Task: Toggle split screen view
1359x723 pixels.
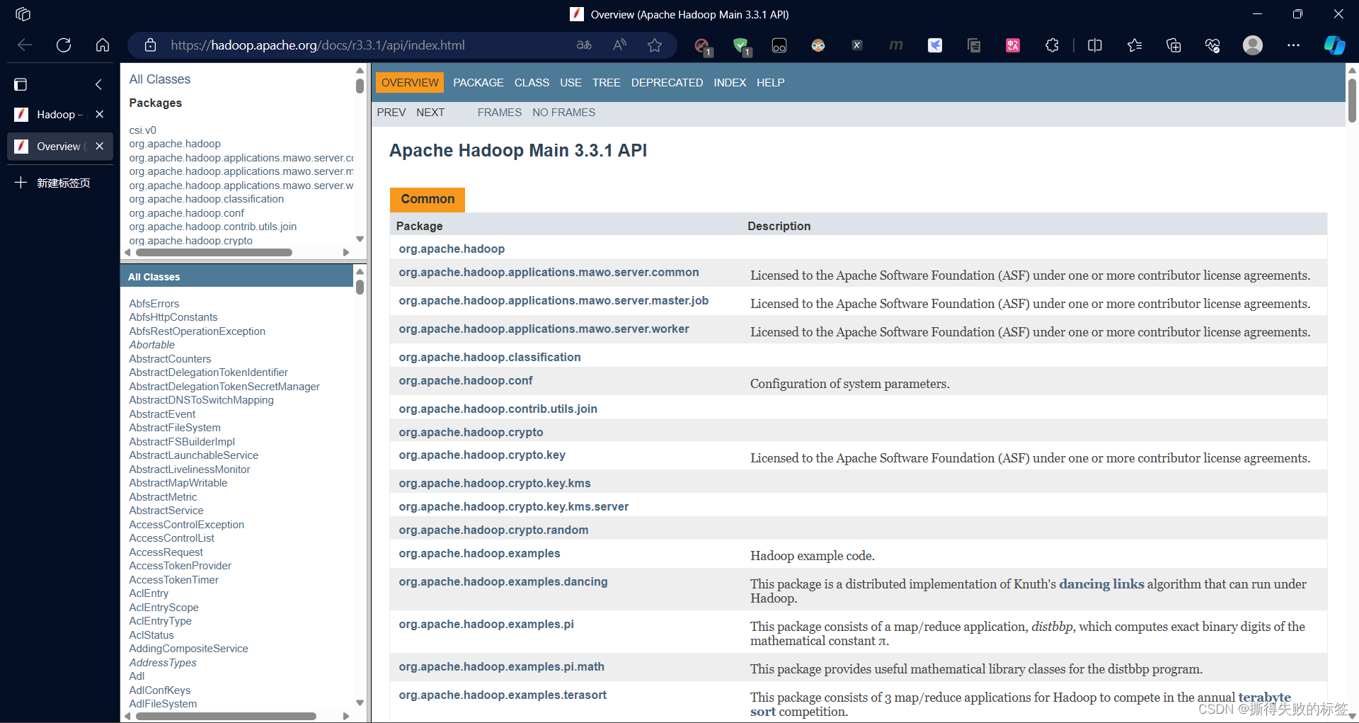Action: click(1095, 45)
